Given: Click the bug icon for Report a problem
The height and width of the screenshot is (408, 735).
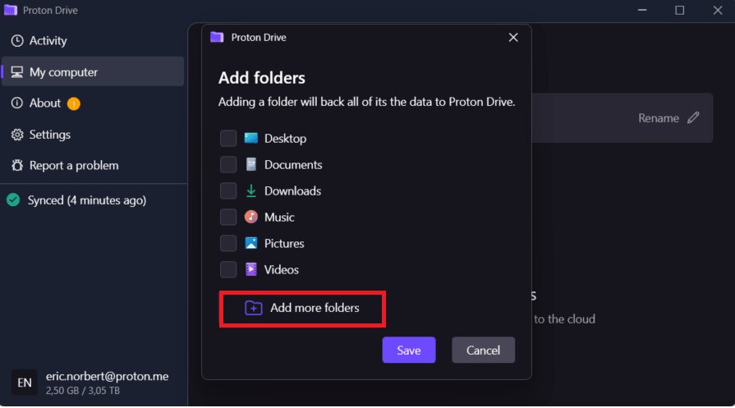Looking at the screenshot, I should 17,165.
